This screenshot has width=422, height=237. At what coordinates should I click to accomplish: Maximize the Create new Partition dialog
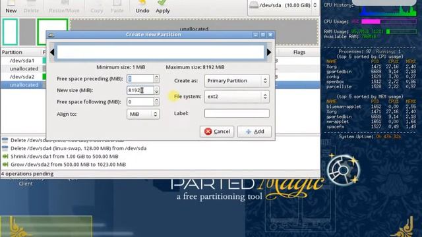(263, 35)
